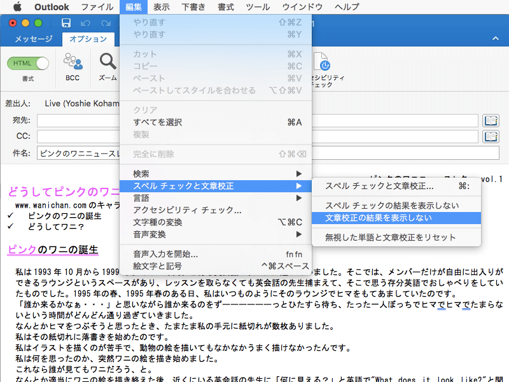Screen dimensions: 509x382
Task: Click the www.wanichan.com text line
Action: pyautogui.click(x=67, y=205)
